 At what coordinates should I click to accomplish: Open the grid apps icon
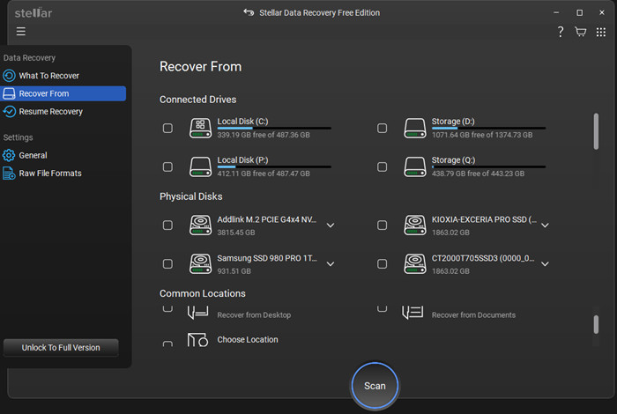tap(601, 33)
